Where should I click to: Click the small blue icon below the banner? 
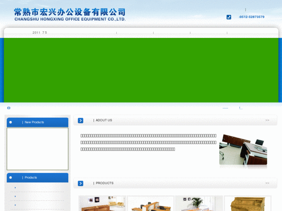coord(9,108)
